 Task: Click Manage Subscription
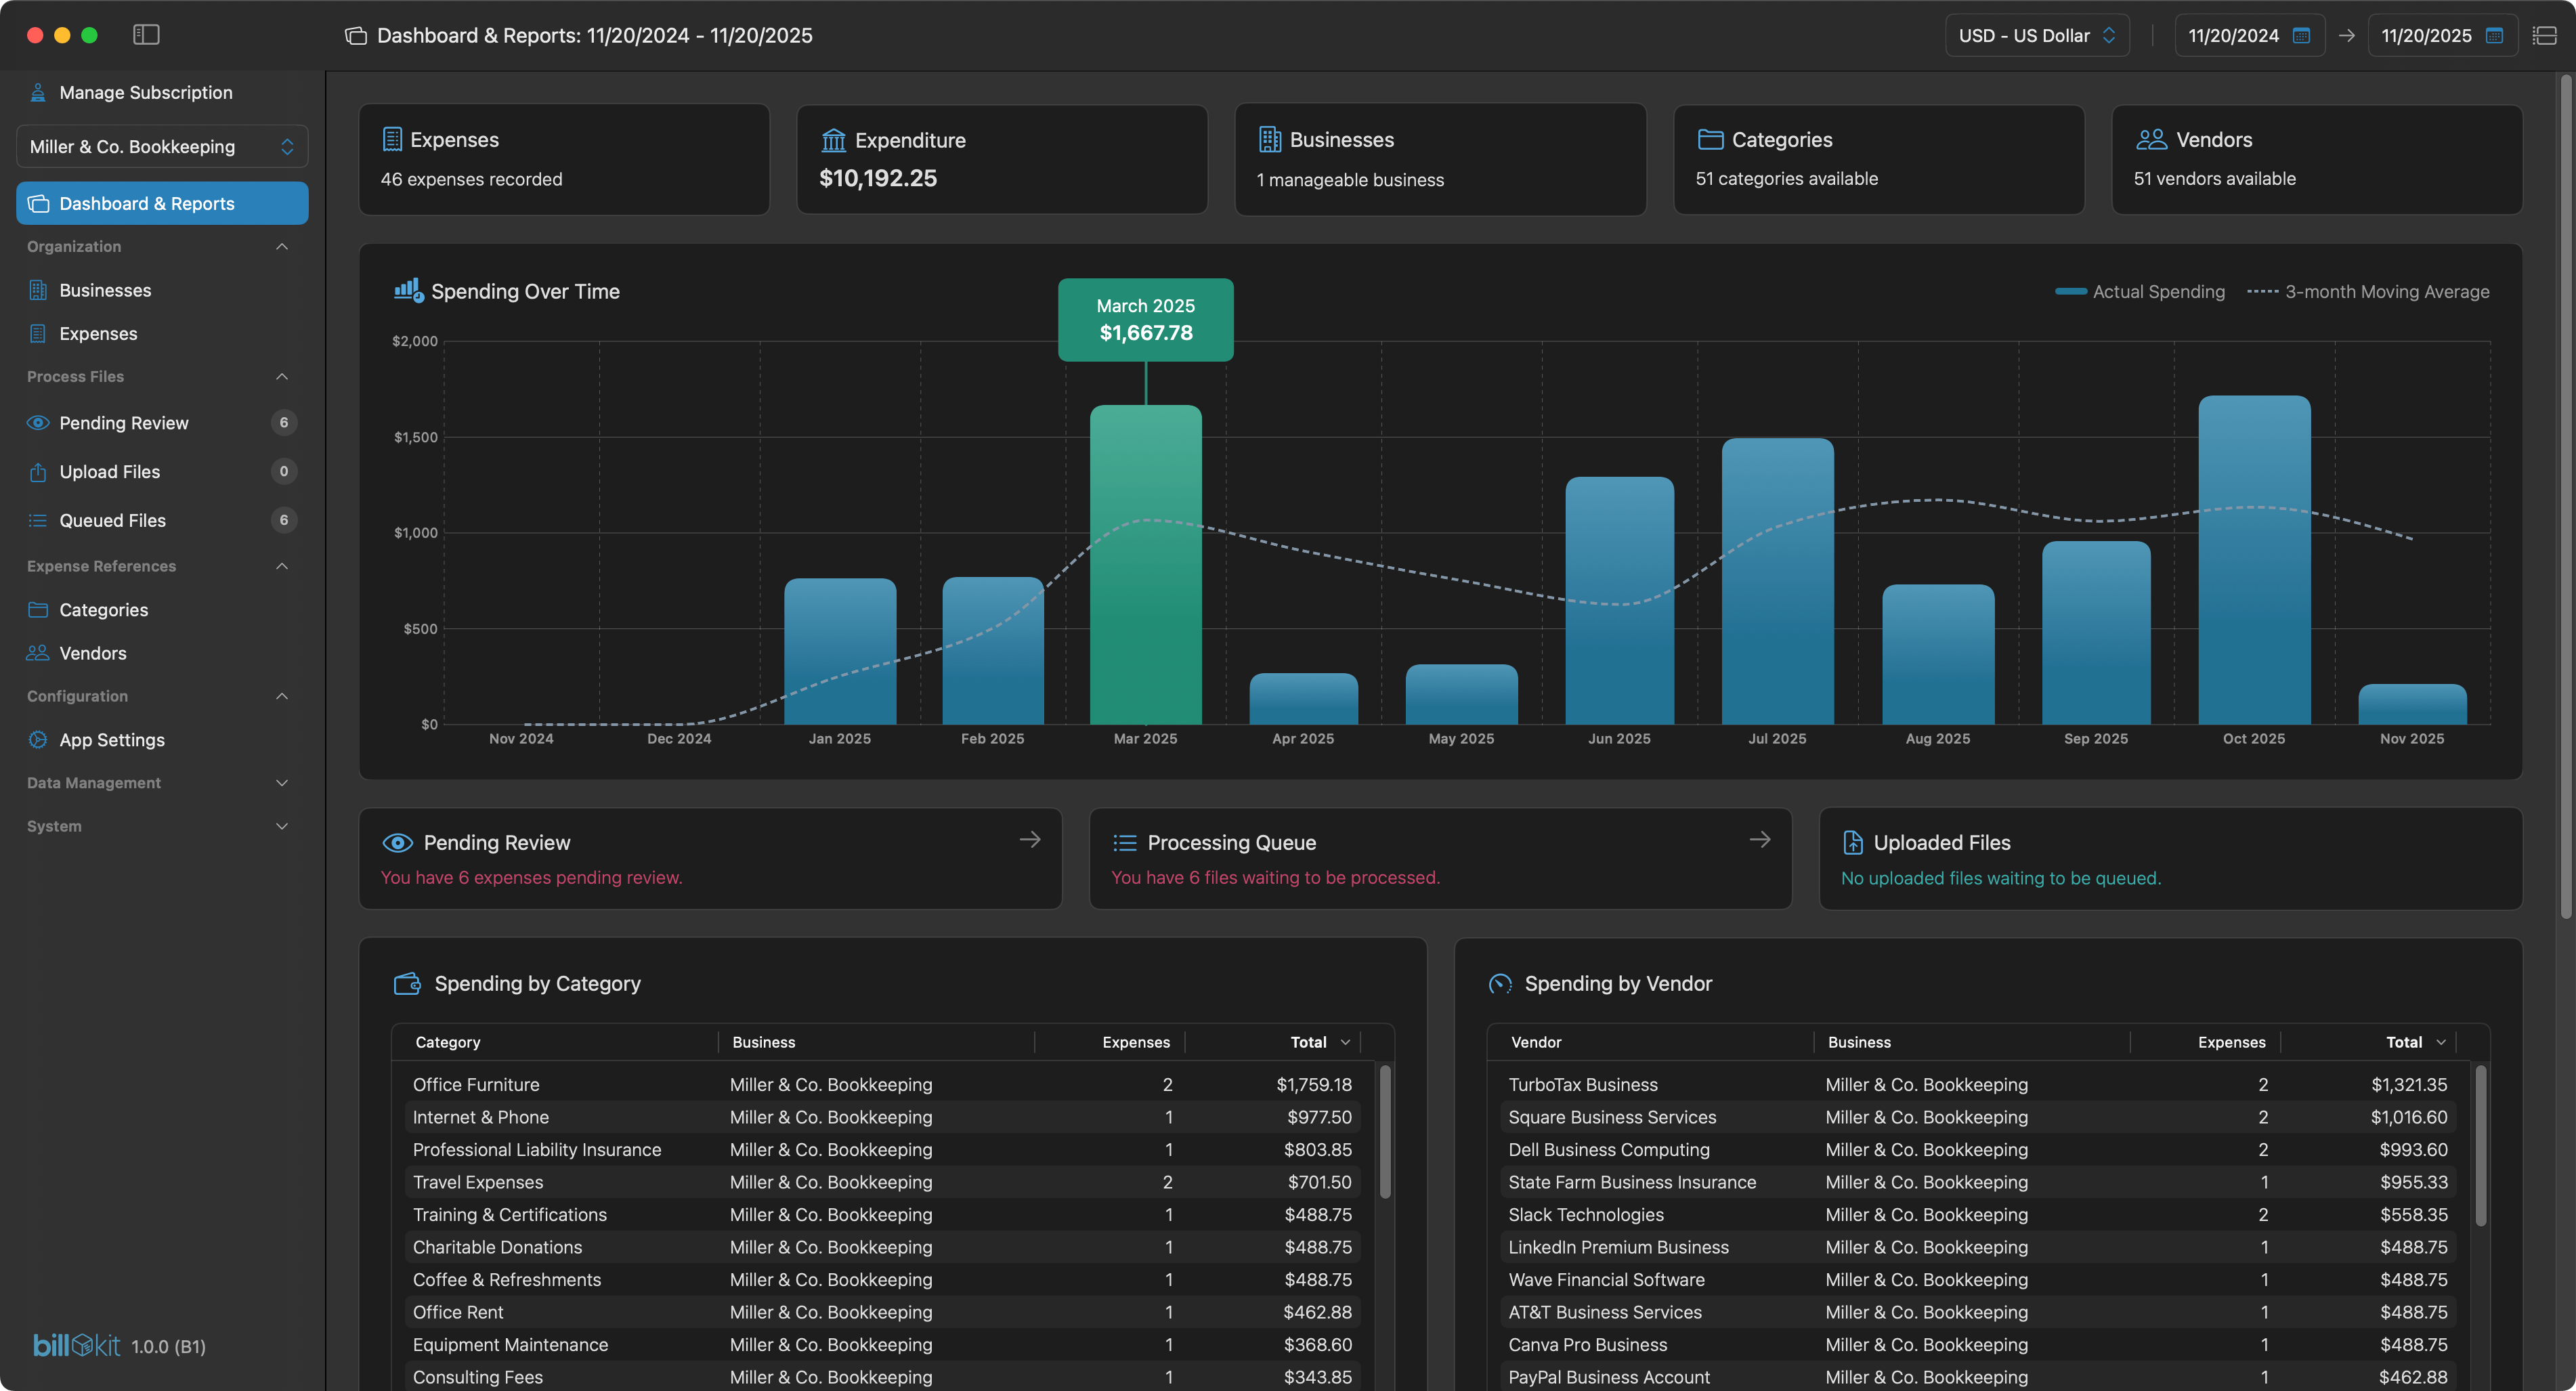click(x=144, y=91)
